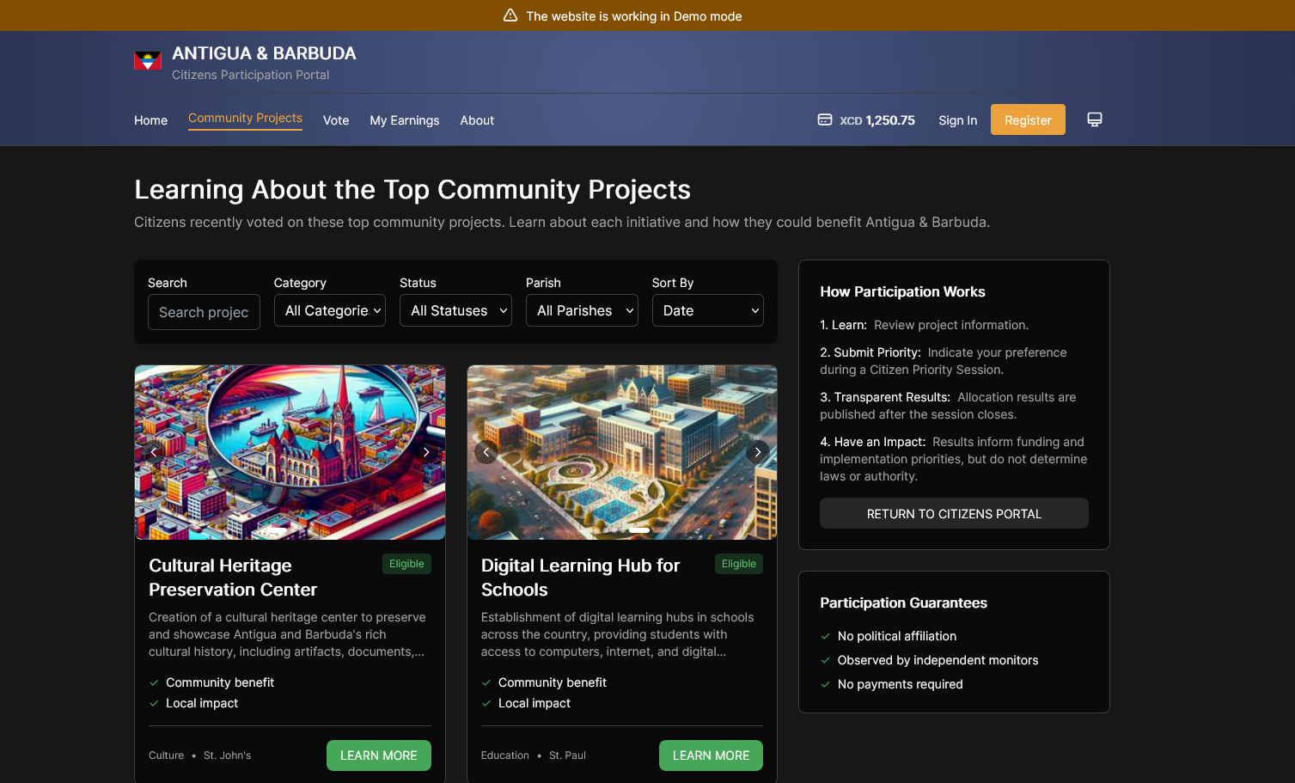1295x783 pixels.
Task: Show previous image on Digital Learning Hub card
Action: pos(486,452)
